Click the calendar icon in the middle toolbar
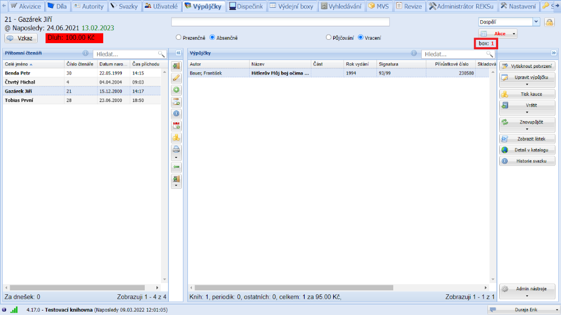 176,125
